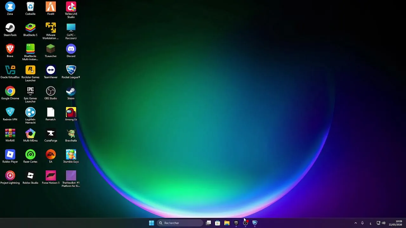Open the volume tray icon

tap(384, 223)
